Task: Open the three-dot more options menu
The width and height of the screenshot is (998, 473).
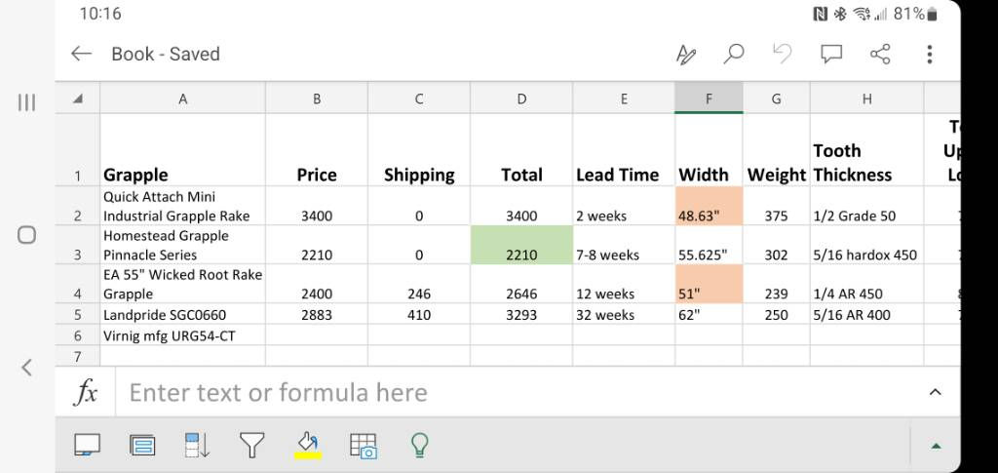Action: pos(930,55)
